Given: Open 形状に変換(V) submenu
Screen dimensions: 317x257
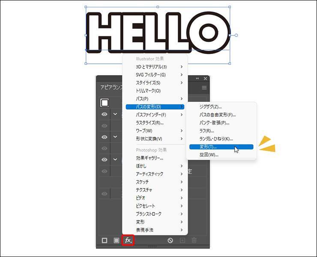Looking at the screenshot, I should point(155,139).
